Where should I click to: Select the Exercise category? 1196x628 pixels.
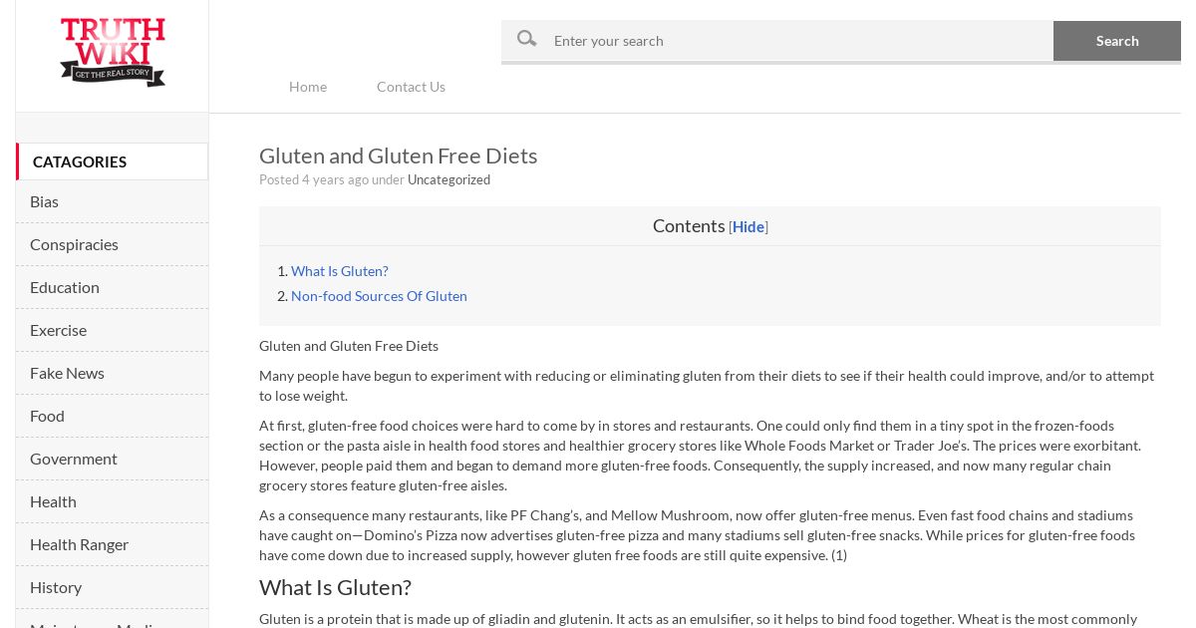tap(112, 330)
